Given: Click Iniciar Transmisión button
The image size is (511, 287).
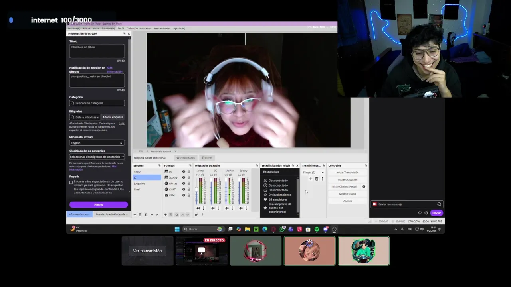Looking at the screenshot, I should 347,173.
